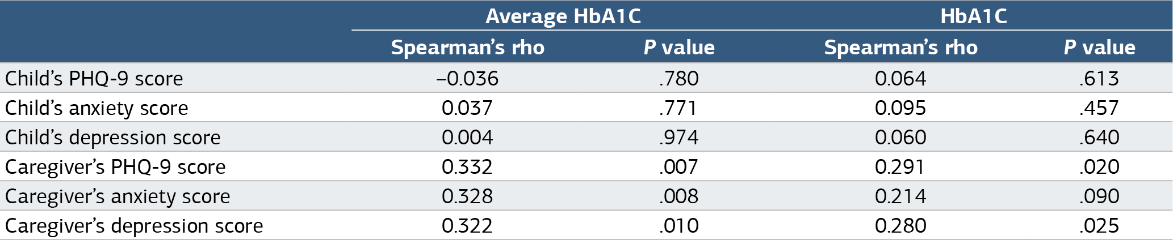Select the Child's anxiety score row label

[97, 108]
